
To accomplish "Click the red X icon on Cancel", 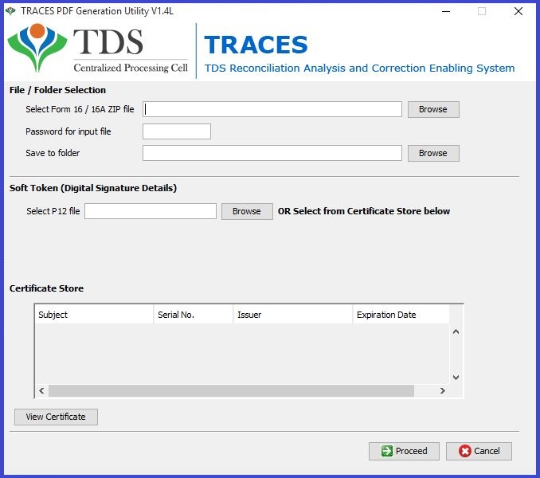I will pos(464,451).
